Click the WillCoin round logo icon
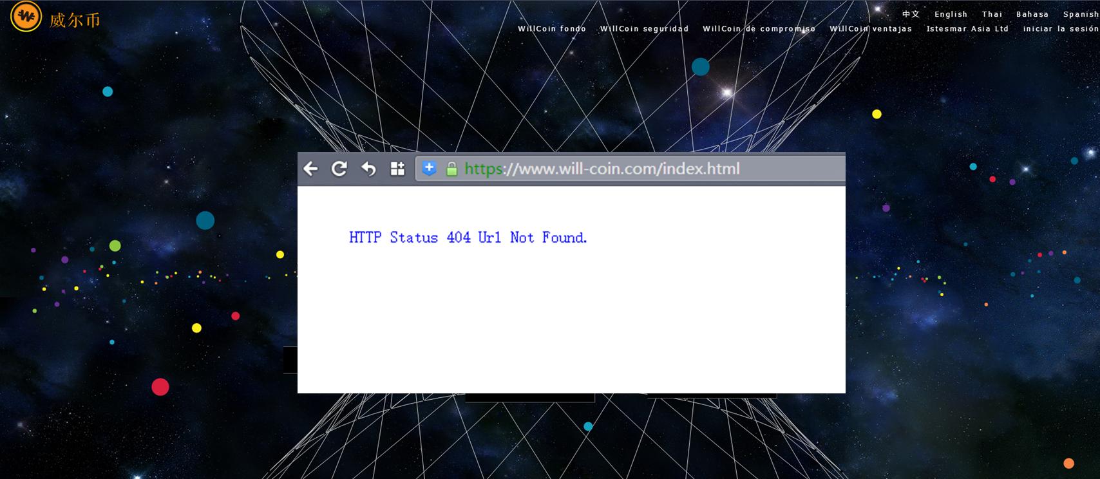The width and height of the screenshot is (1100, 479). [x=26, y=16]
